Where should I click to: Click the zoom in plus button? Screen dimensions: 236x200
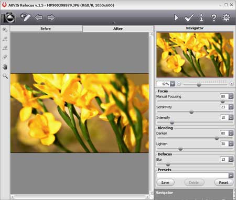coord(232,84)
